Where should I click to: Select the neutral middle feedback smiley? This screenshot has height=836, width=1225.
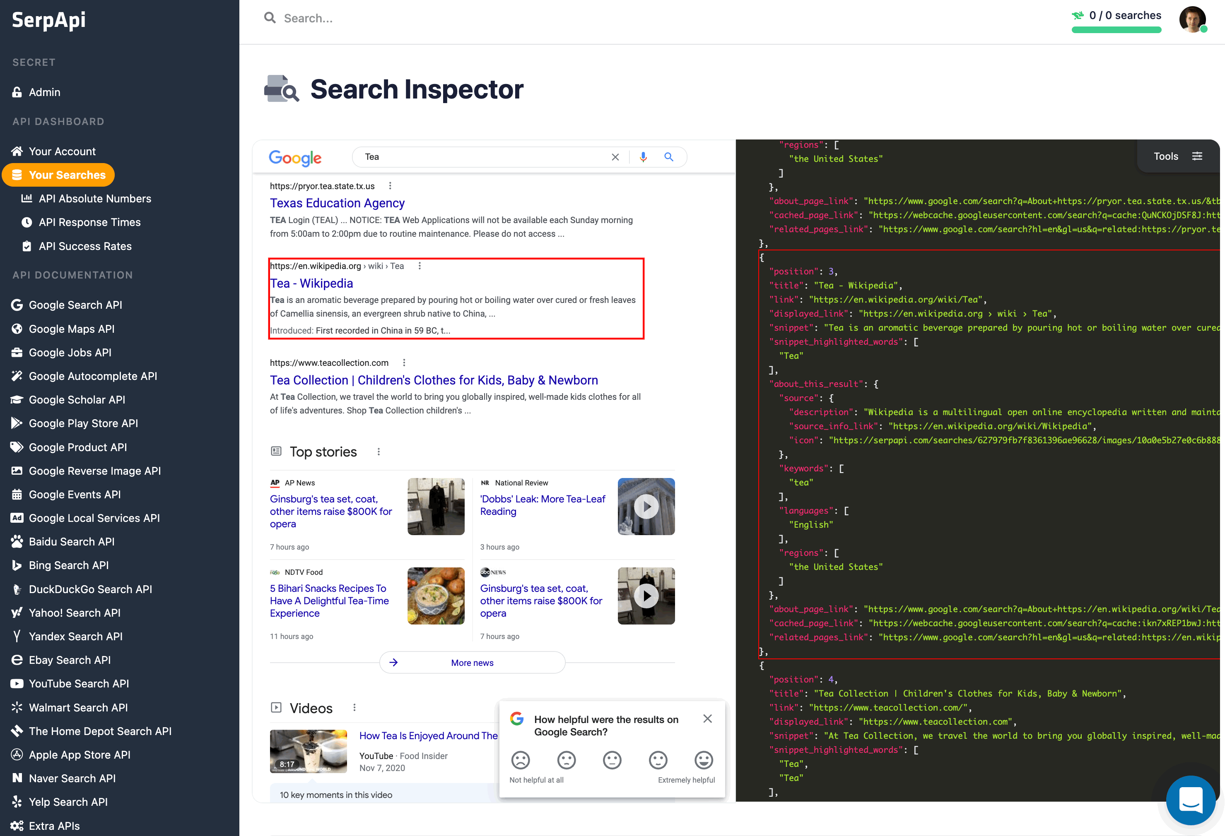pyautogui.click(x=612, y=761)
